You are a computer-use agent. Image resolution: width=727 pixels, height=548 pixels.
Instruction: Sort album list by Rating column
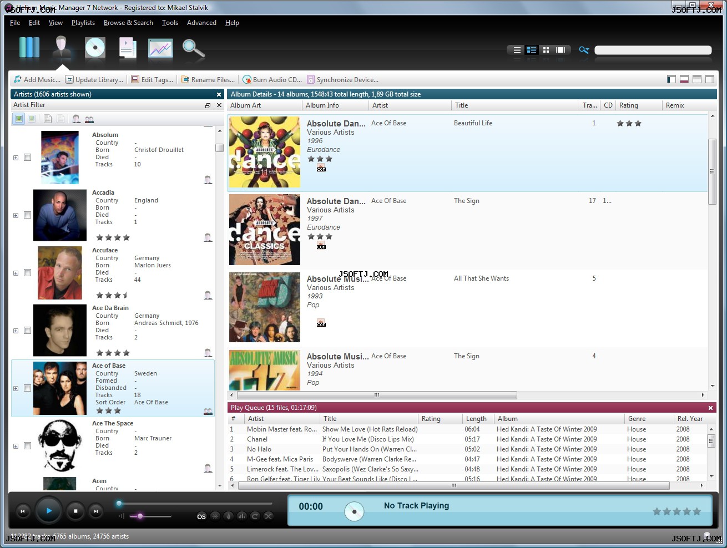pos(639,105)
